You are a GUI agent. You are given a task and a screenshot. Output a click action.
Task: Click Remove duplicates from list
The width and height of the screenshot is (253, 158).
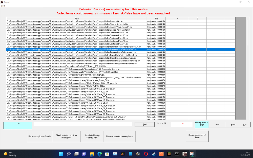click(40, 137)
